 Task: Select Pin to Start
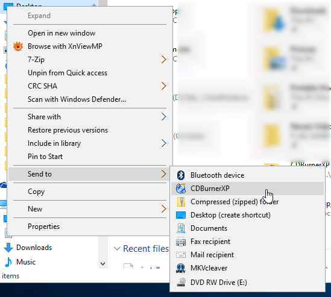click(x=90, y=157)
